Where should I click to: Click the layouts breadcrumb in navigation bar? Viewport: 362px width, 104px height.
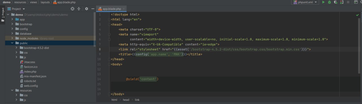(45, 2)
